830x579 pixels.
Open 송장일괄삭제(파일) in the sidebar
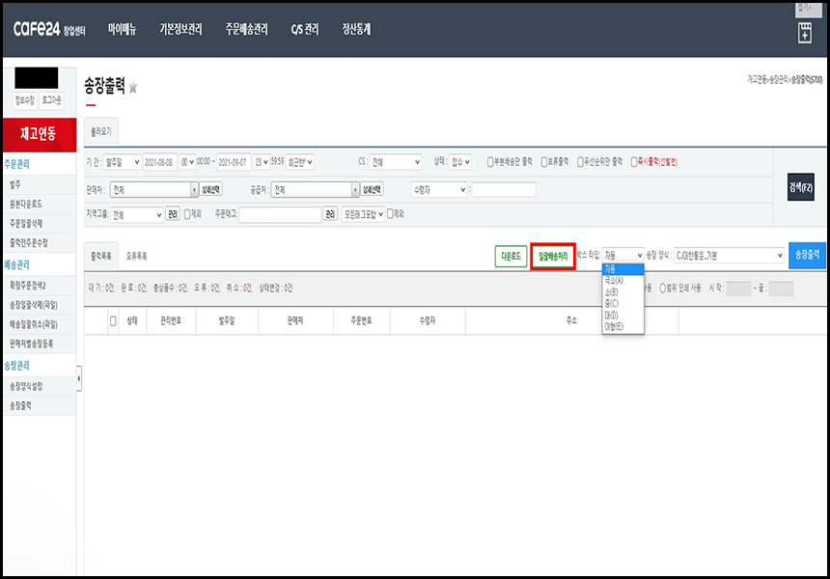coord(40,305)
